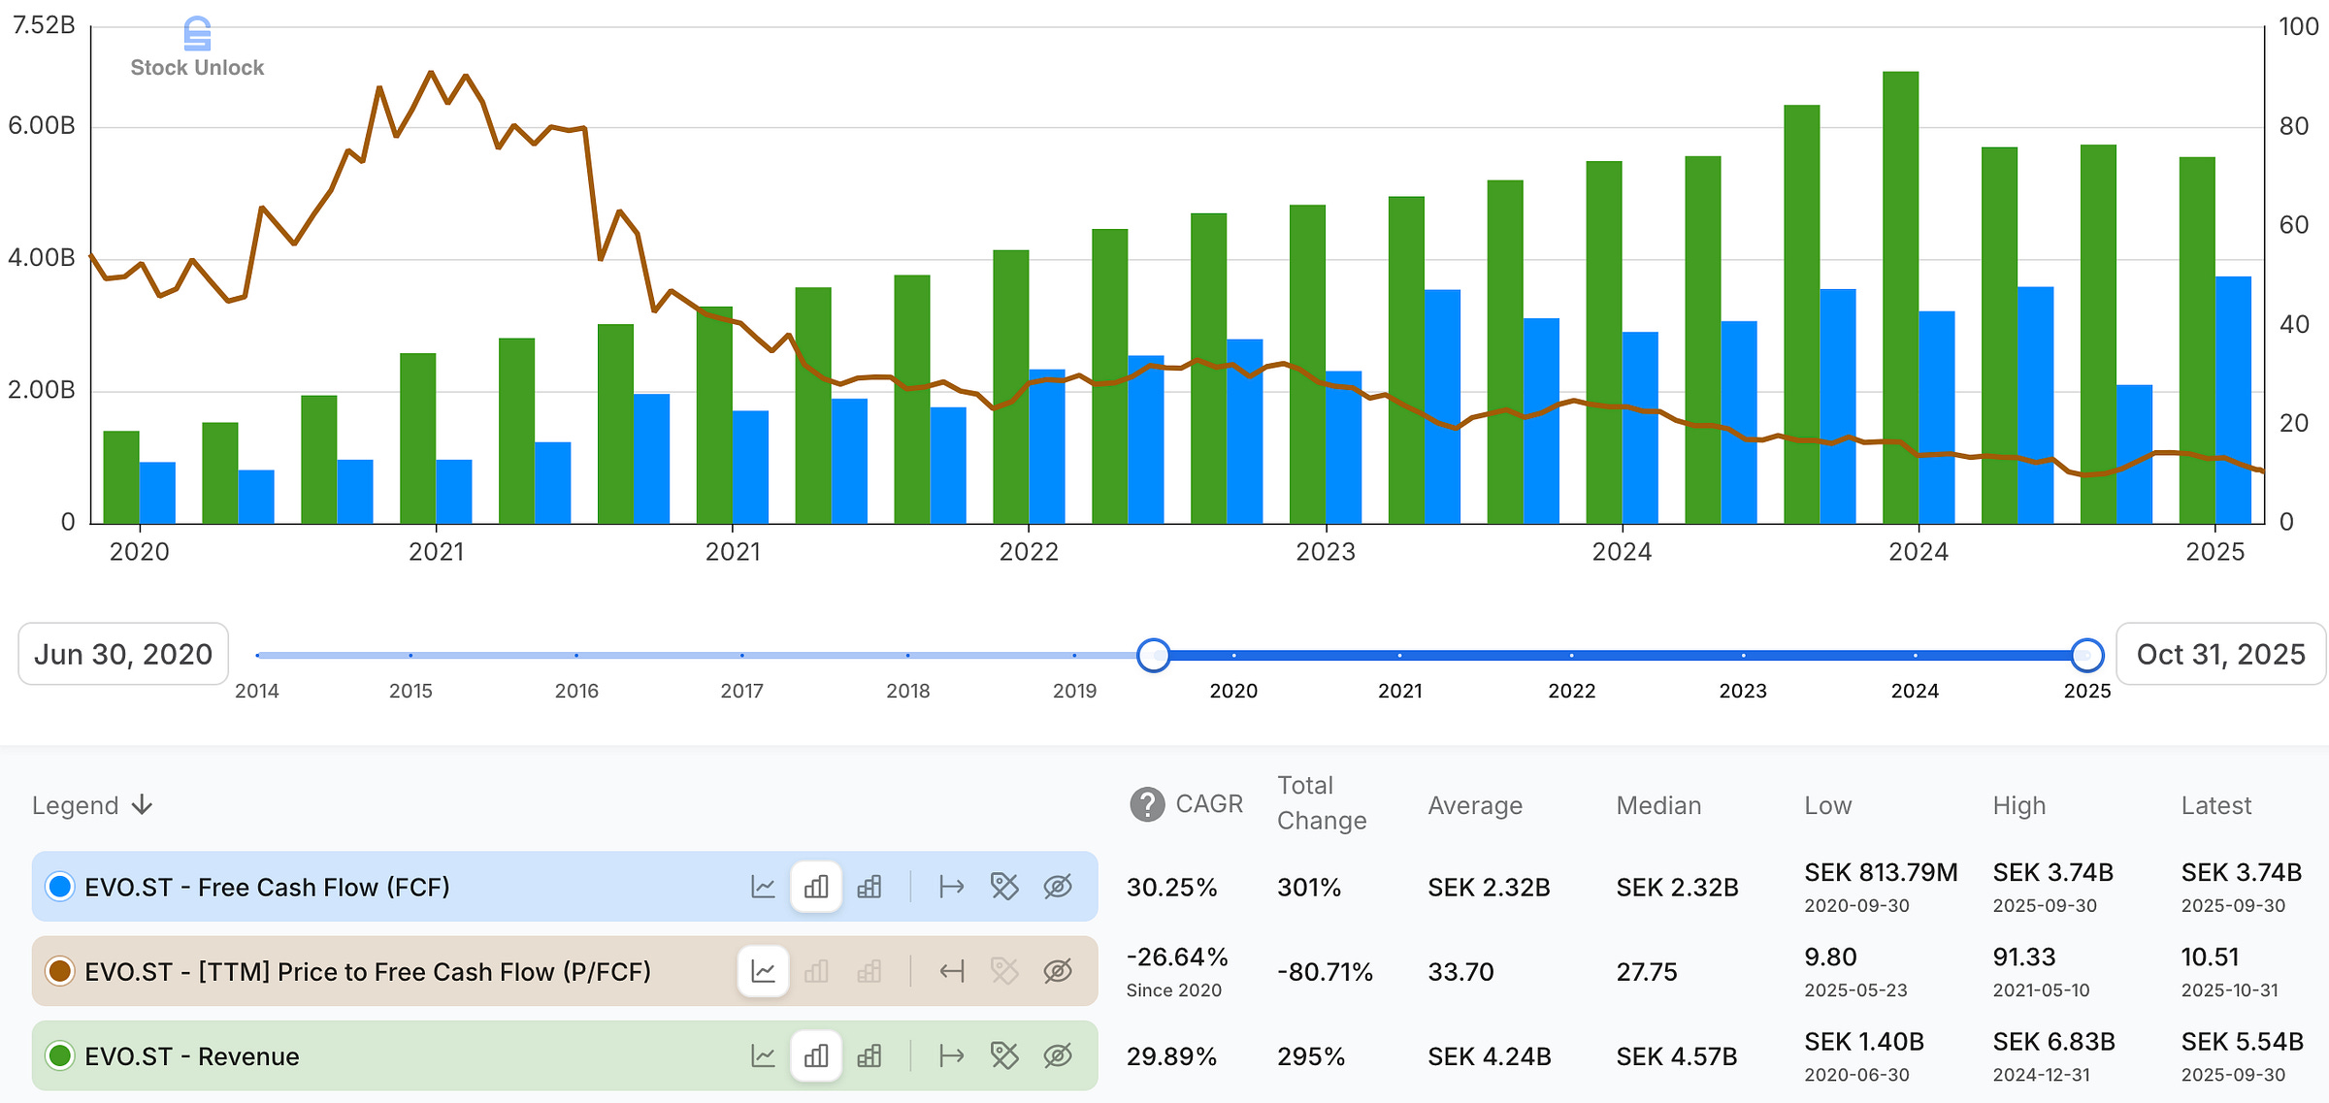Switch FCF series to line chart
Viewport: 2329px width, 1103px height.
click(x=763, y=887)
